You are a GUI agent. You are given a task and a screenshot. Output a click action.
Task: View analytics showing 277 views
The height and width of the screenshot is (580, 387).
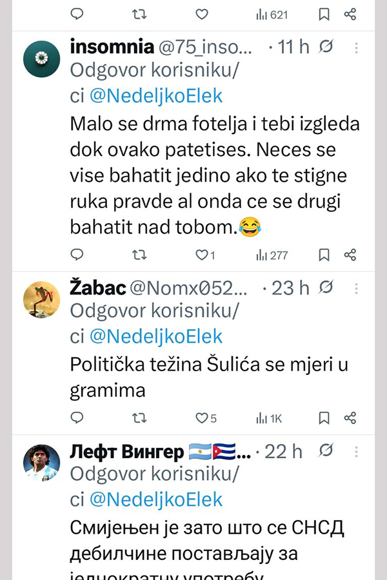[x=272, y=255]
